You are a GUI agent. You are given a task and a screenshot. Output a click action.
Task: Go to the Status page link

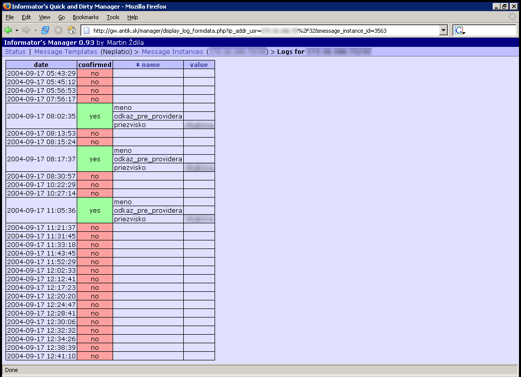(15, 52)
